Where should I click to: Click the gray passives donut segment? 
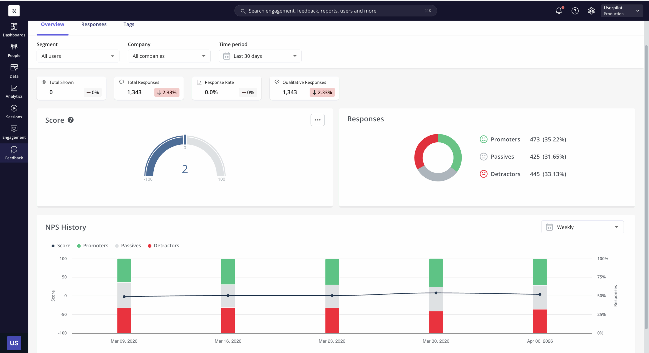point(438,177)
